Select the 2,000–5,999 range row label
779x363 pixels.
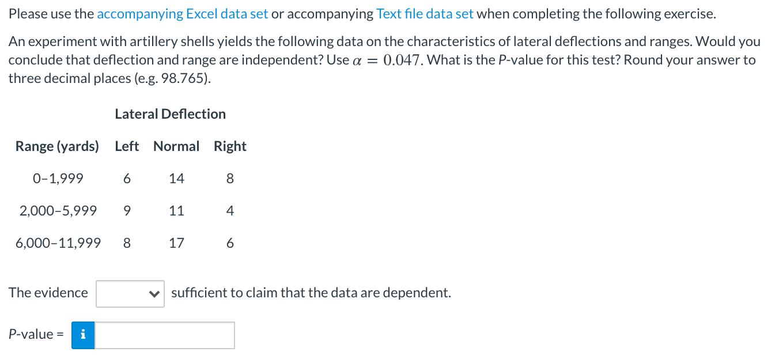click(58, 211)
